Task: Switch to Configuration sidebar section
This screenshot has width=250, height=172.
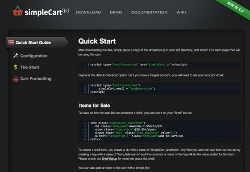Action: (34, 56)
